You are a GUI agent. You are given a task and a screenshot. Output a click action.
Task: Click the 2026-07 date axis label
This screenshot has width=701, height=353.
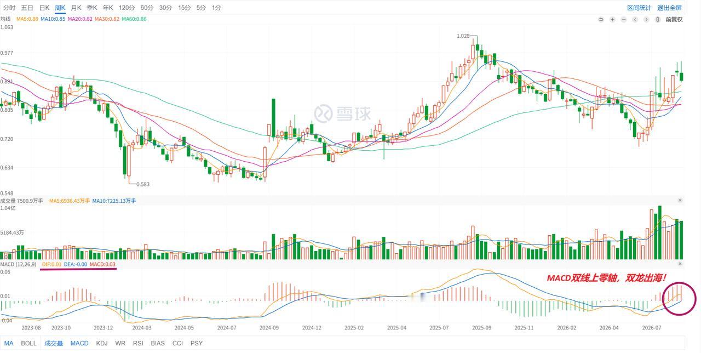[x=652, y=328]
